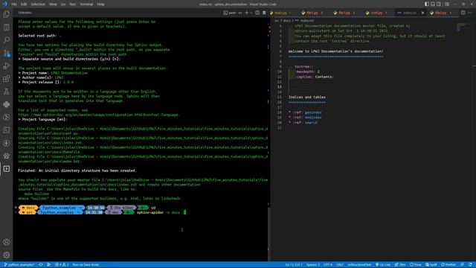Image resolution: width=476 pixels, height=268 pixels.
Task: Open the View menu
Action: pyautogui.click(x=53, y=4)
